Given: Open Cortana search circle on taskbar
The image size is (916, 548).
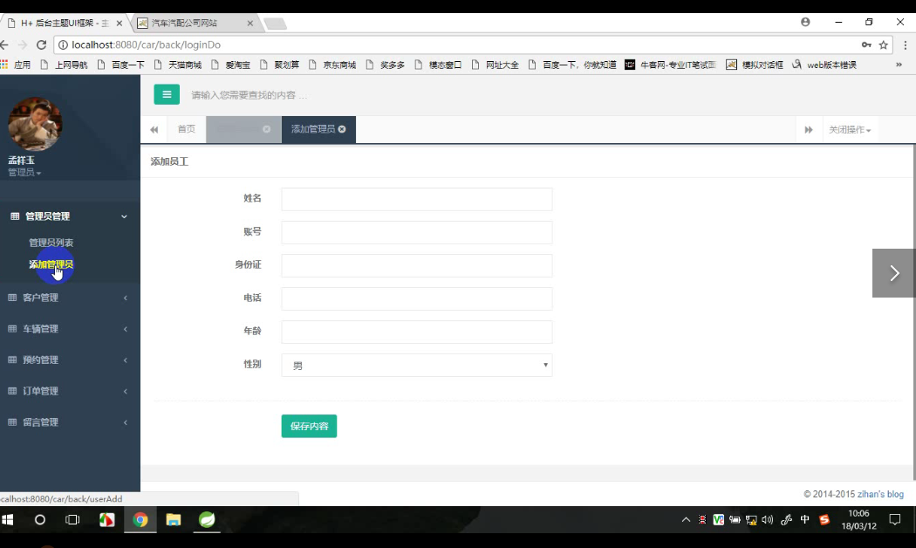Looking at the screenshot, I should point(40,519).
